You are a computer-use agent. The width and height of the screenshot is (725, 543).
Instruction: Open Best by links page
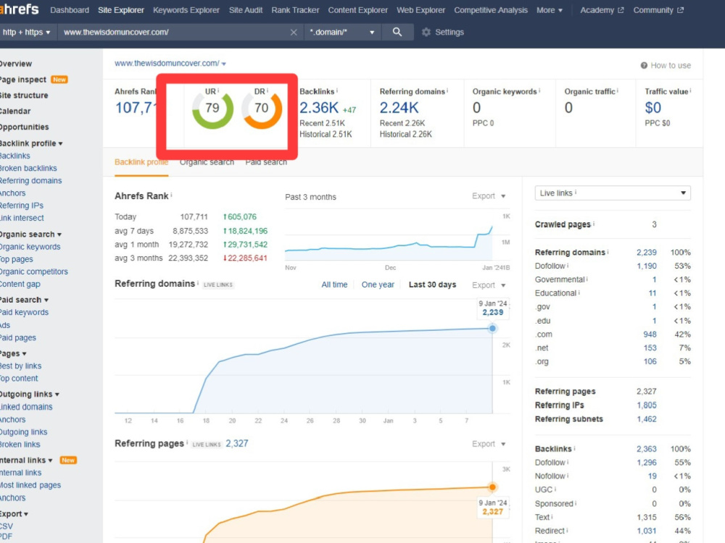pos(20,366)
